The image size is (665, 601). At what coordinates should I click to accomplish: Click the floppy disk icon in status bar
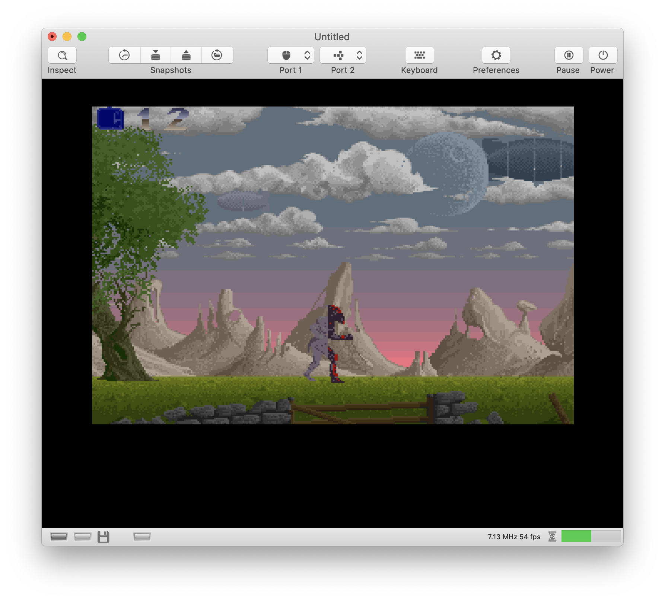104,537
